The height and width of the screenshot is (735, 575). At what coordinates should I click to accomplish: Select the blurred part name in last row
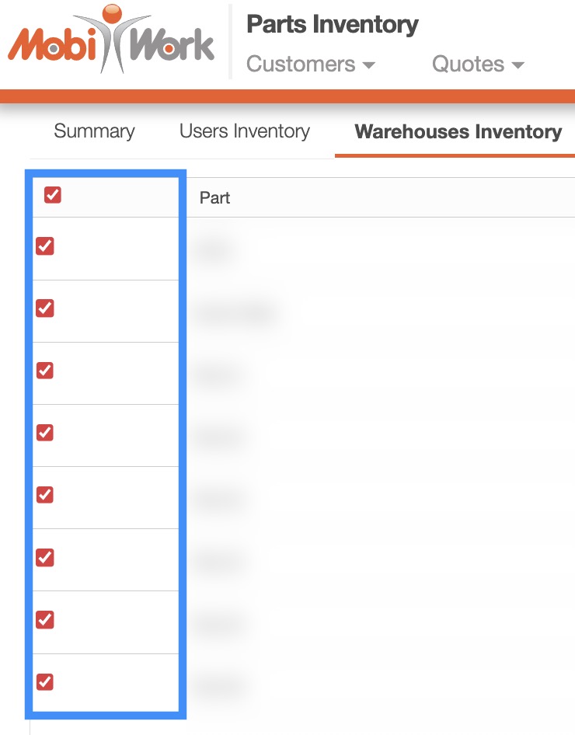tap(220, 684)
